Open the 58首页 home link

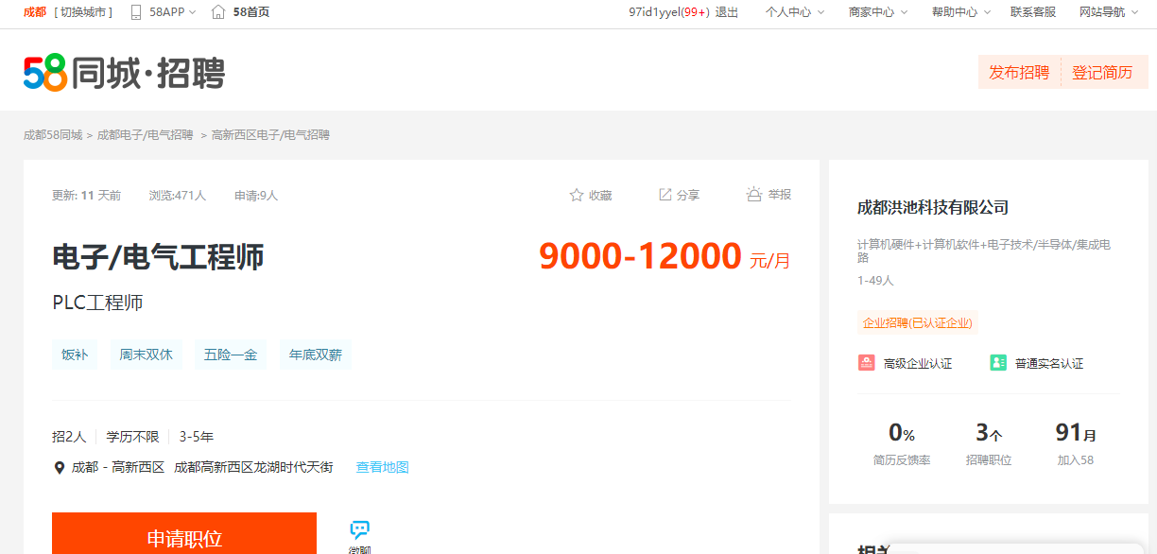[251, 12]
